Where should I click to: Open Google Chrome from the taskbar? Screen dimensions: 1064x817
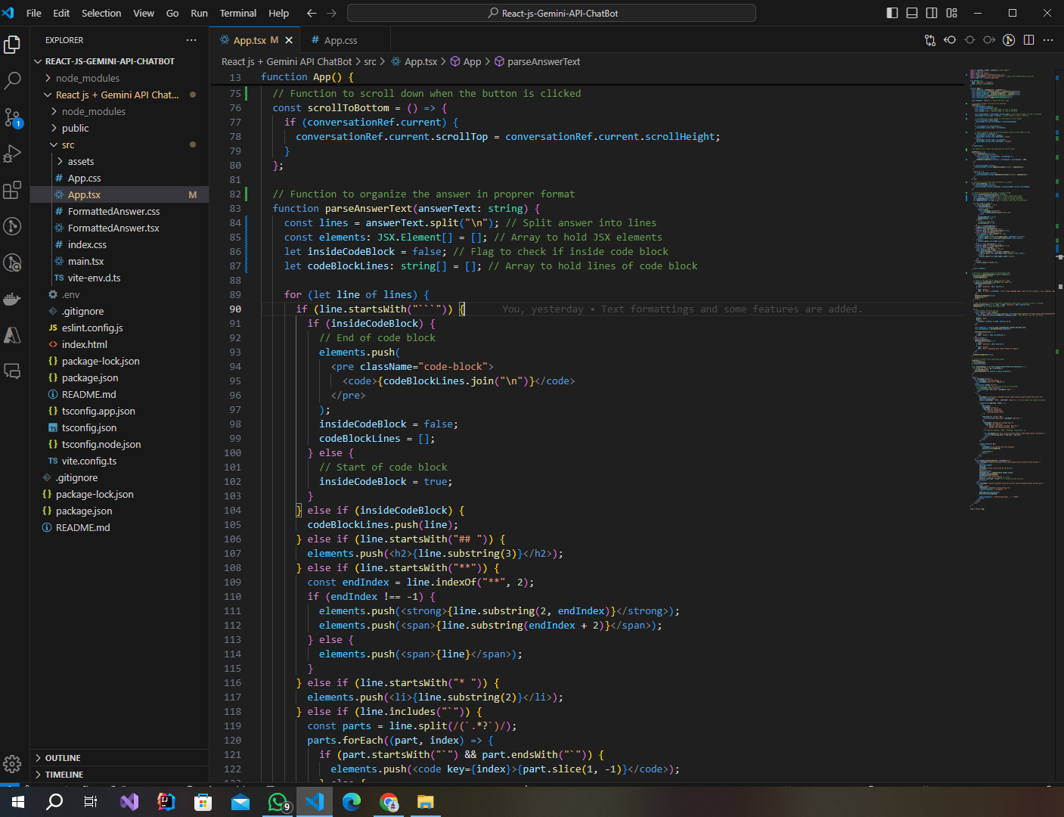(x=389, y=802)
